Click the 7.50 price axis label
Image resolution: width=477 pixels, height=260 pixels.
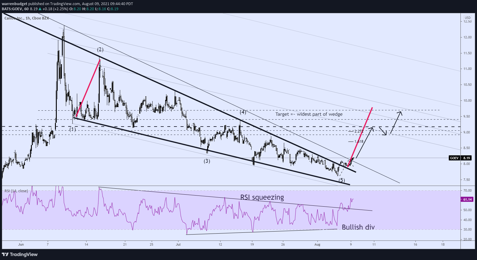point(466,180)
